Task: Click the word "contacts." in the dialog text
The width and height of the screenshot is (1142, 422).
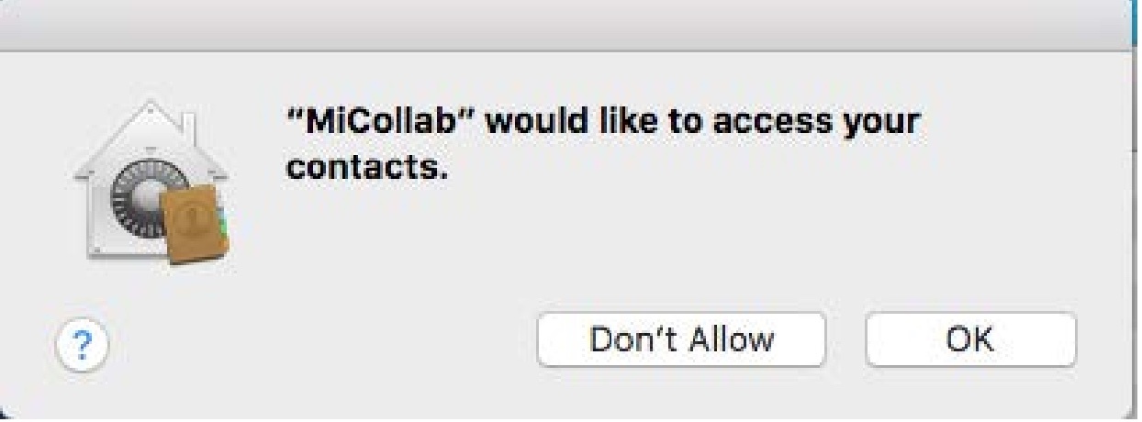Action: coord(366,170)
